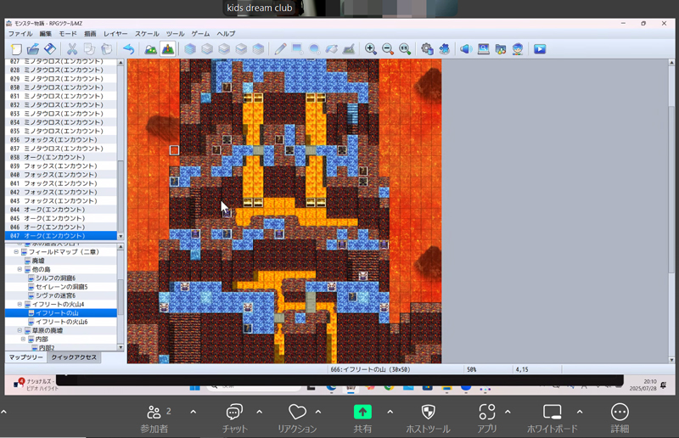Switch to Event mode icon
Viewport: 679px width, 438px height.
coord(167,49)
